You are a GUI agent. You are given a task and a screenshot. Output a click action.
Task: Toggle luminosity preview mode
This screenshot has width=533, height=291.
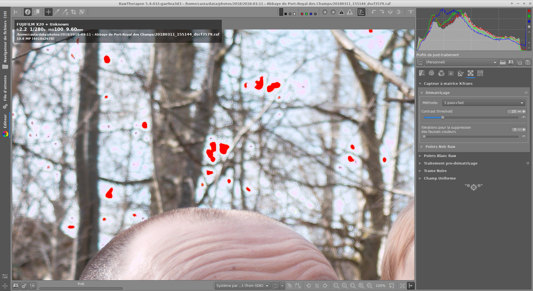tap(315, 14)
